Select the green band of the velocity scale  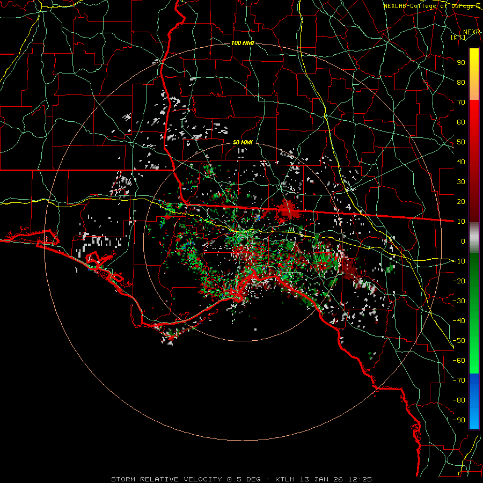click(x=474, y=313)
